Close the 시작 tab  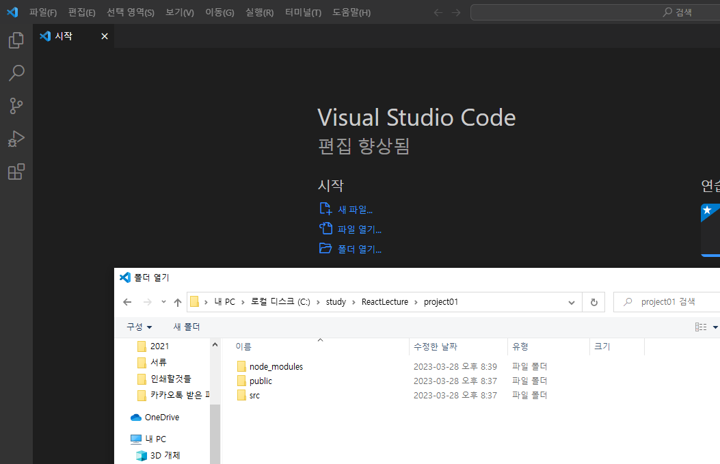[x=105, y=36]
